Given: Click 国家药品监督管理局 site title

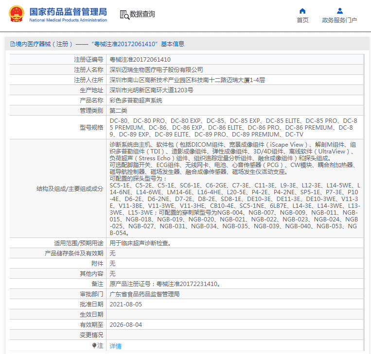Looking at the screenshot, I should [68, 12].
